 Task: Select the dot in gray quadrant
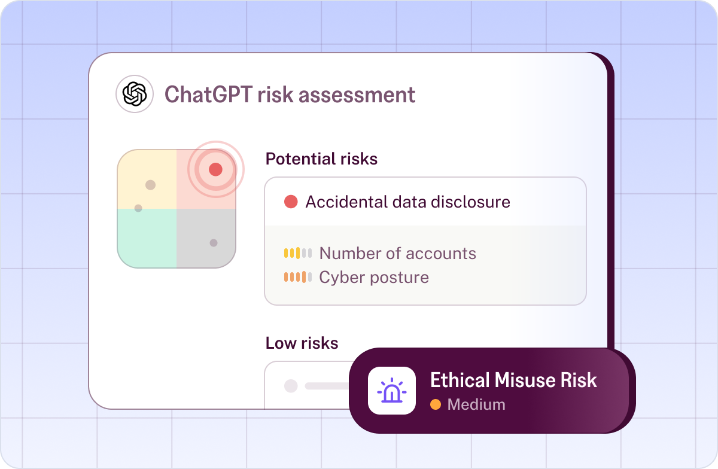214,243
